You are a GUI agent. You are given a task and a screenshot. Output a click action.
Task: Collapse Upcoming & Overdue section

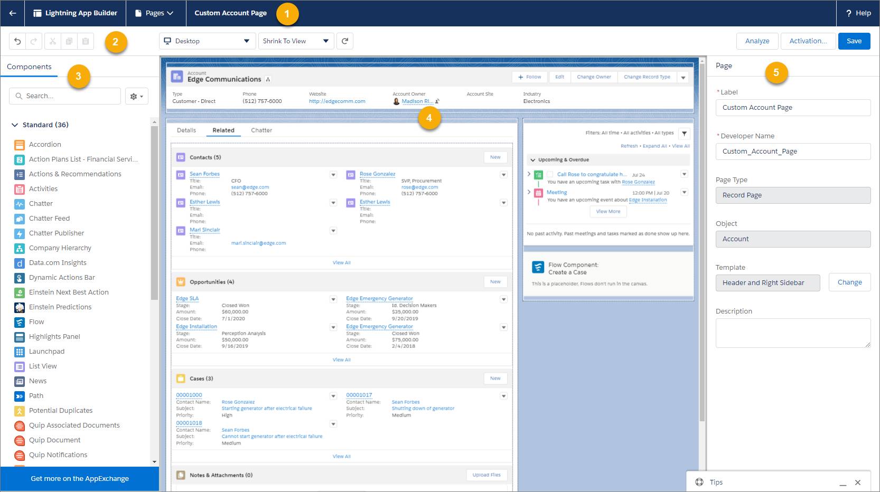pyautogui.click(x=533, y=160)
